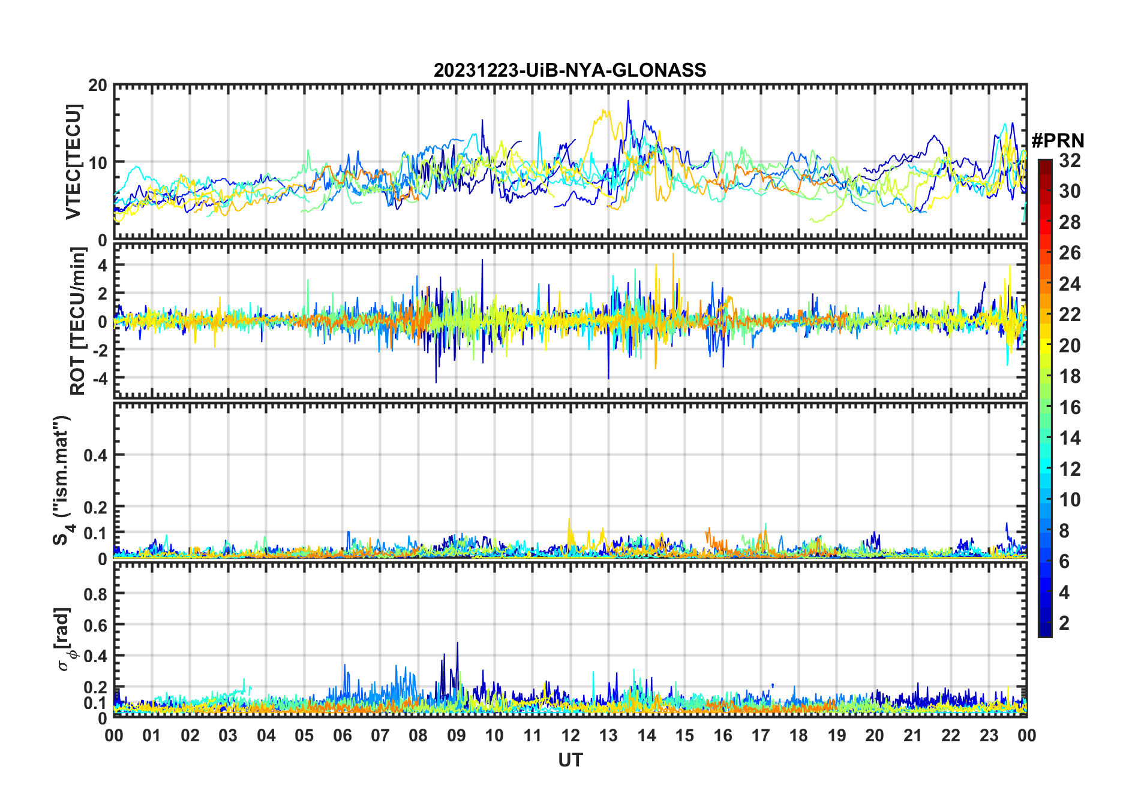
Task: Click ROT y-axis tick label -4
Action: click(x=100, y=379)
